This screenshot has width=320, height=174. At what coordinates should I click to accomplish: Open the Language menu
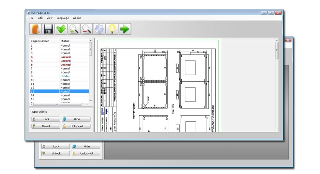click(x=63, y=18)
